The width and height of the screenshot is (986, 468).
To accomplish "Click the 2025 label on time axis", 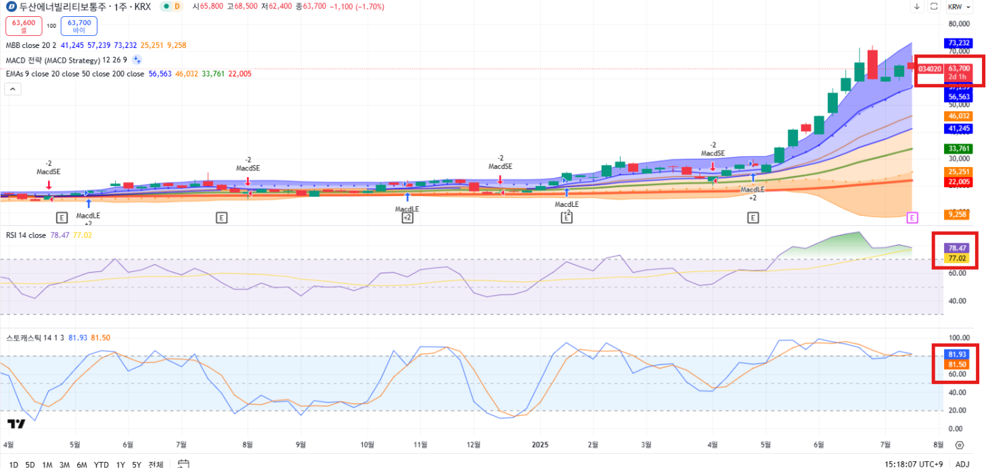I will tap(539, 445).
